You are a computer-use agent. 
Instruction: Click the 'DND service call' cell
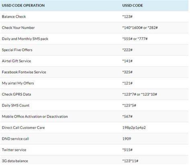click(16, 139)
